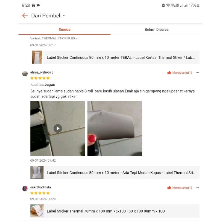Tap the battery status icon
The width and height of the screenshot is (221, 221).
[198, 5]
